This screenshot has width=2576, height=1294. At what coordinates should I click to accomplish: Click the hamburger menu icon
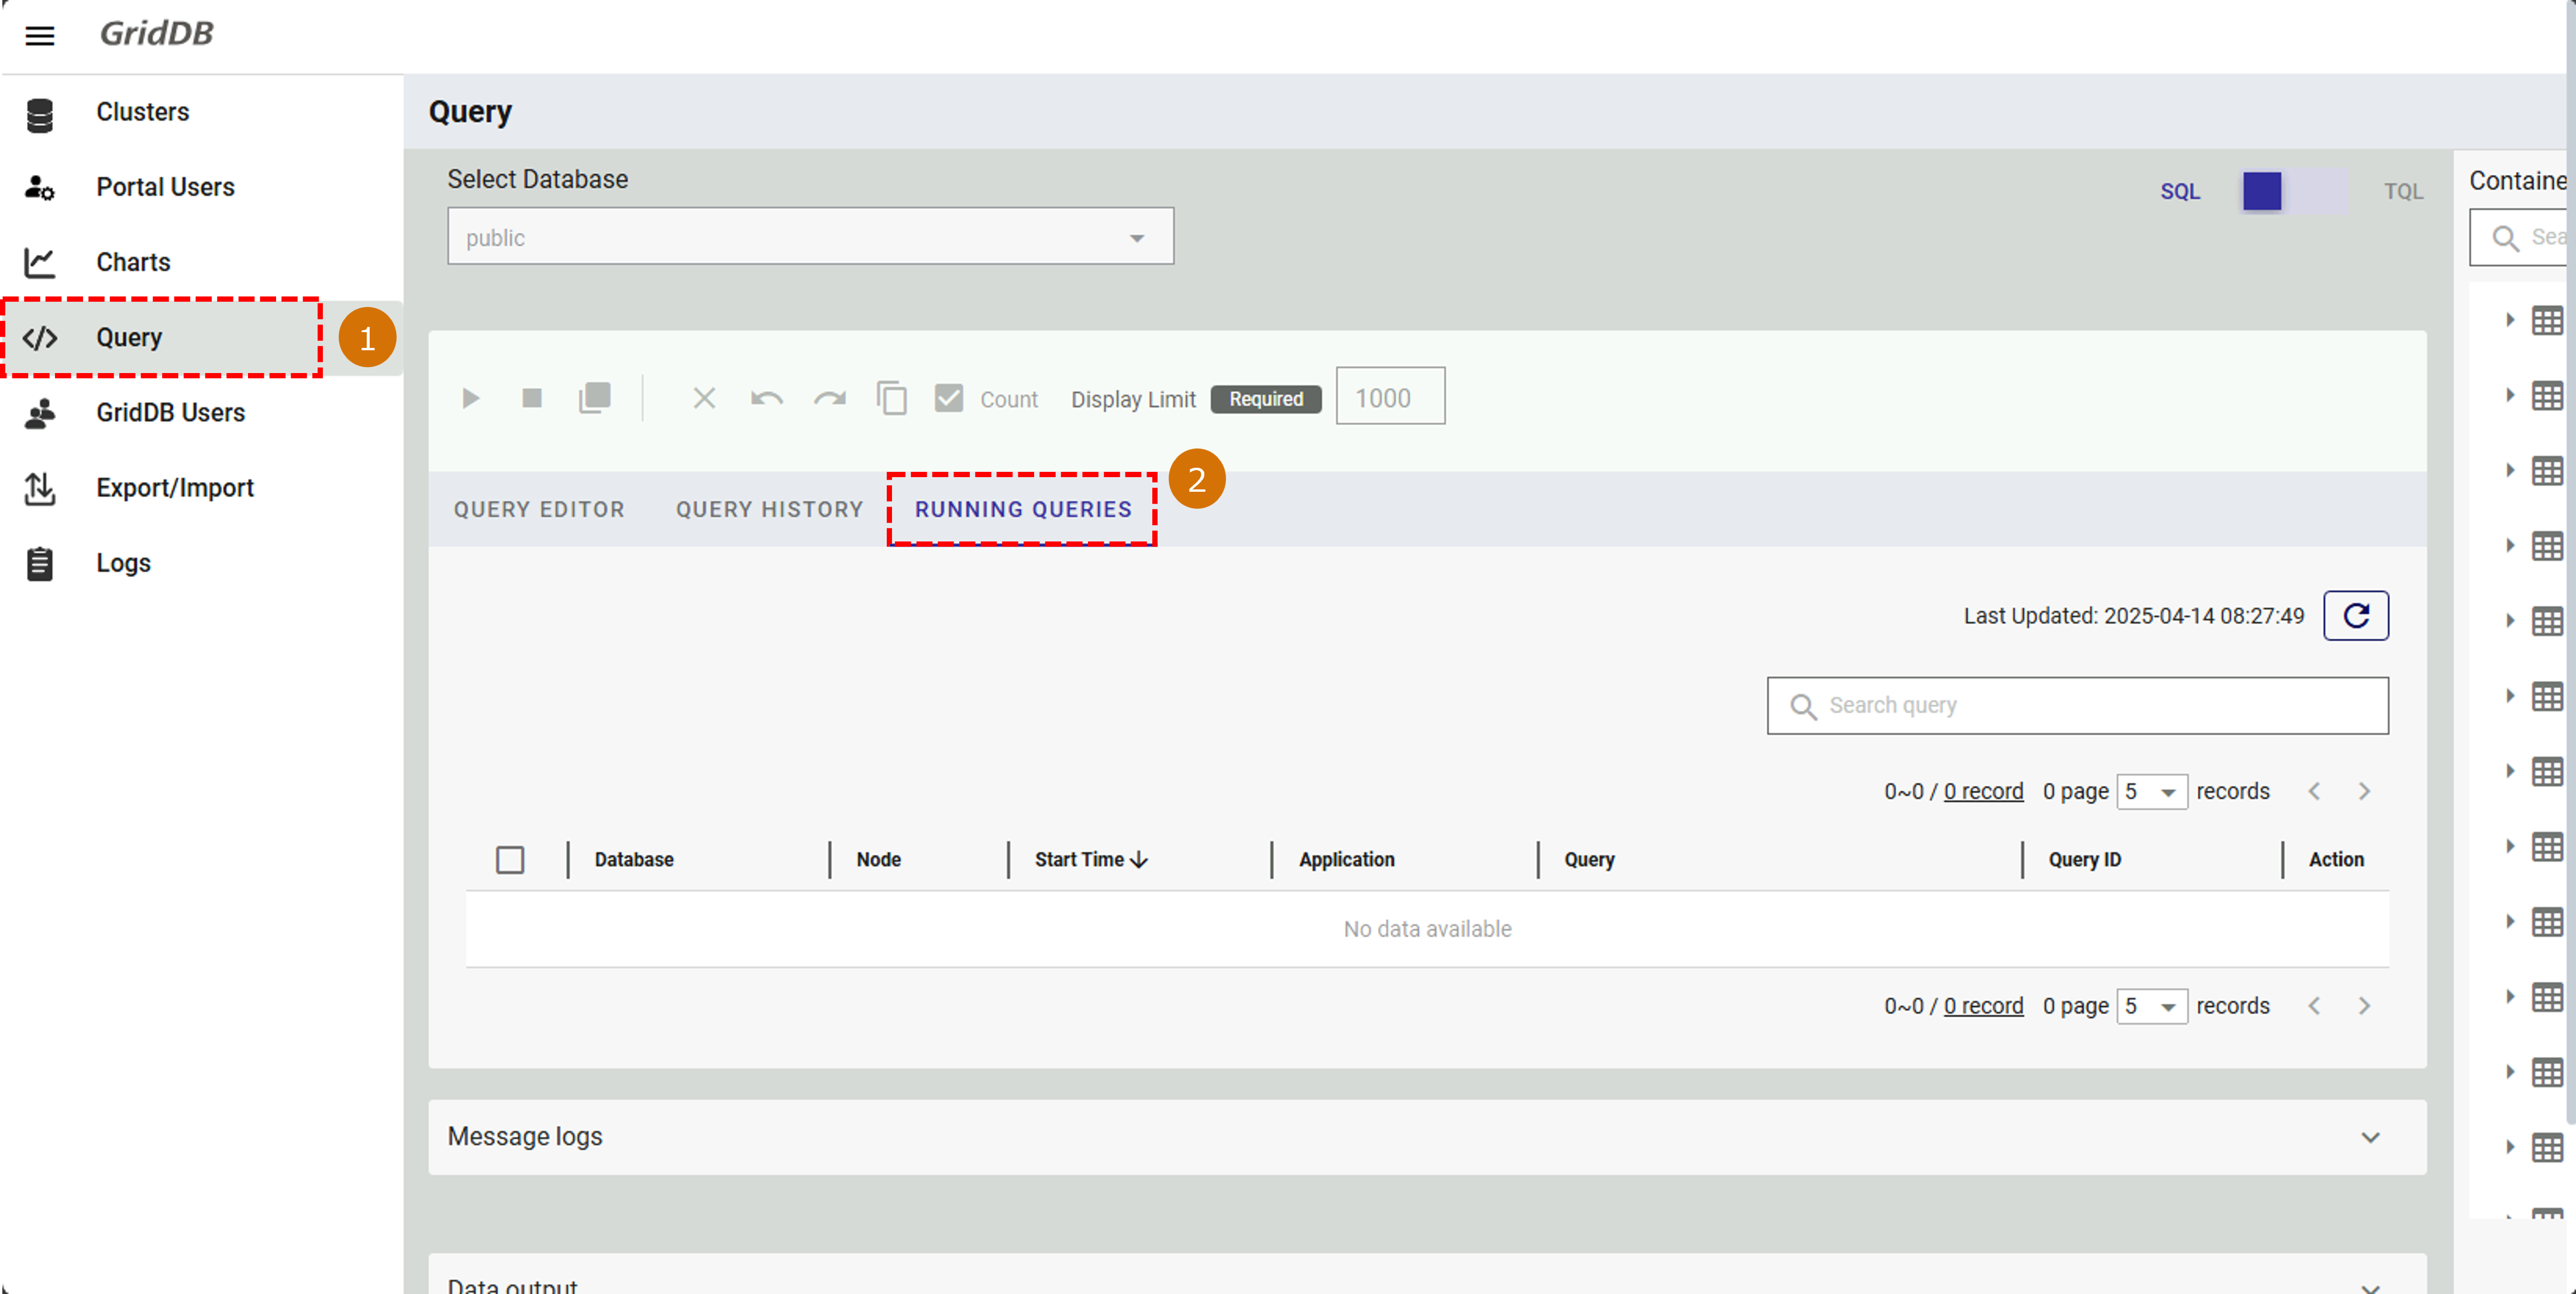coord(39,36)
